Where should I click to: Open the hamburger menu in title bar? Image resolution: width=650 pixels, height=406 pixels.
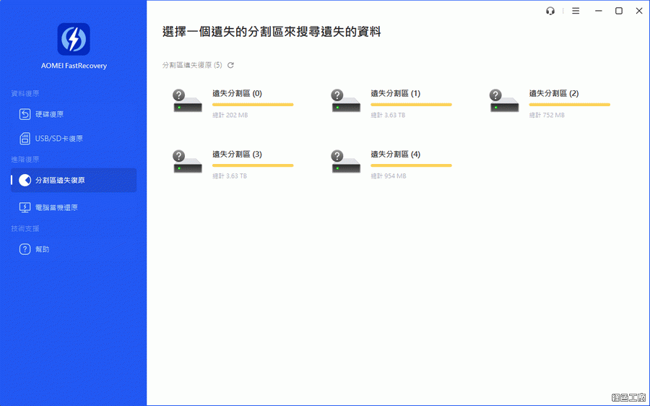pyautogui.click(x=576, y=11)
